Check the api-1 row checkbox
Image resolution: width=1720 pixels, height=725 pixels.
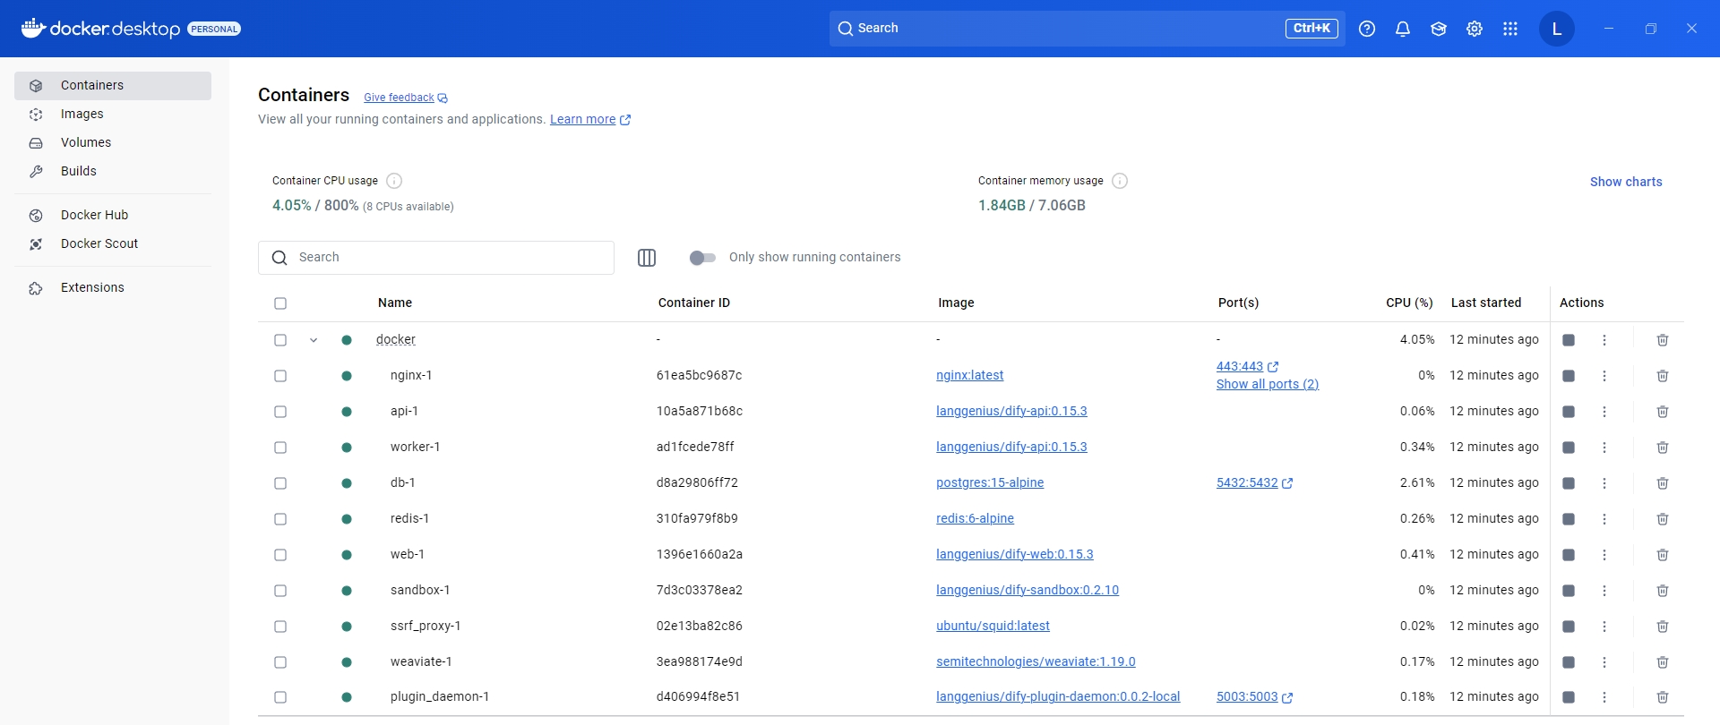coord(280,412)
